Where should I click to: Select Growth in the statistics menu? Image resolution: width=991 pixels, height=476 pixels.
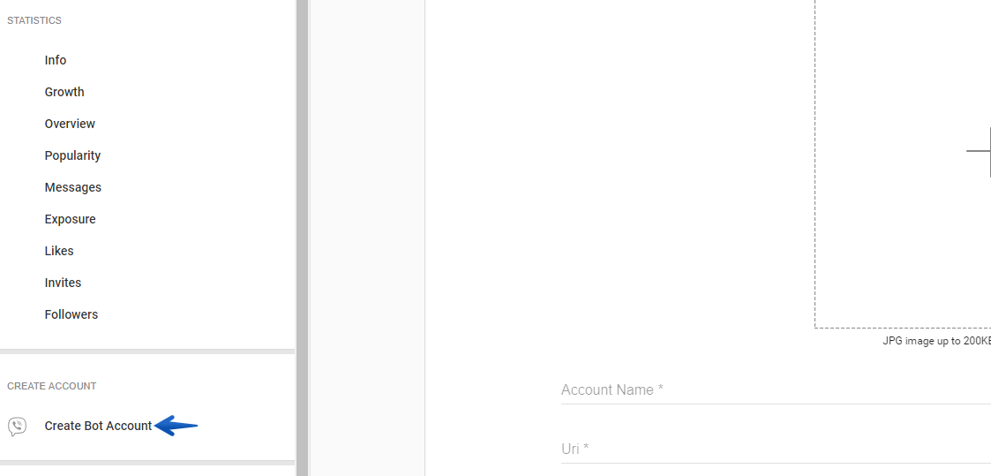click(64, 92)
